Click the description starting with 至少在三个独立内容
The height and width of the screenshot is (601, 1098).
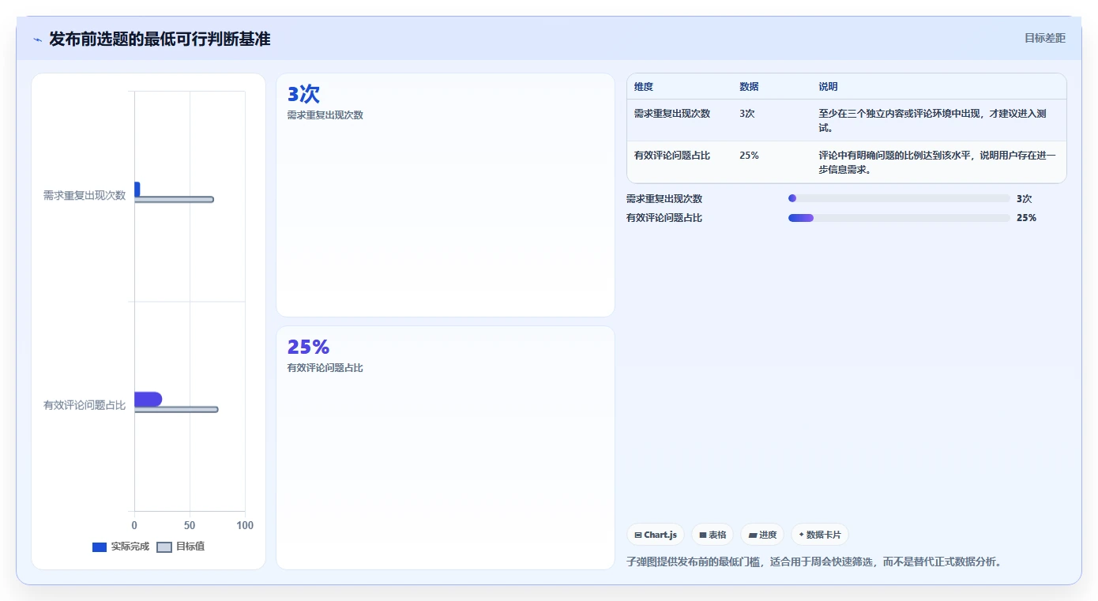click(x=932, y=120)
